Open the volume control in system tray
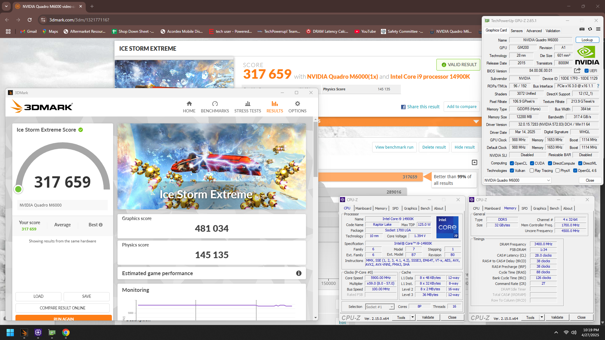Screen dimensions: 605x340 [574, 332]
